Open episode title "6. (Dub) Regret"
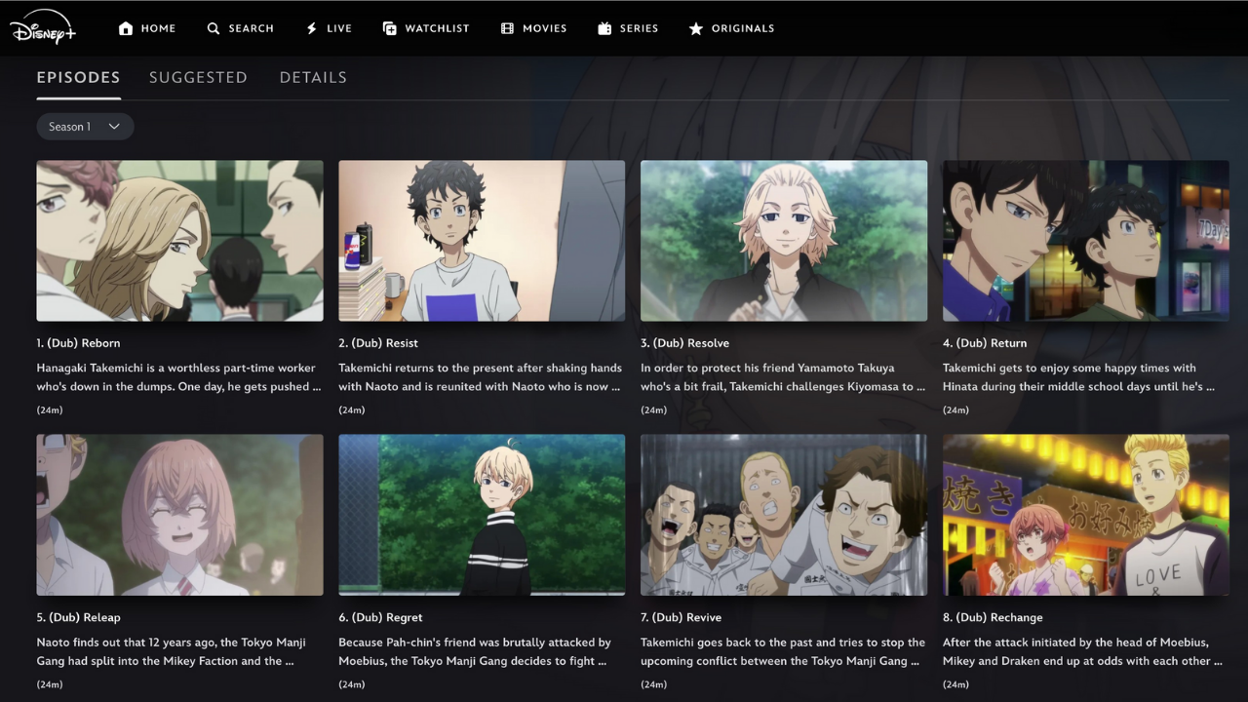1248x702 pixels. (380, 617)
